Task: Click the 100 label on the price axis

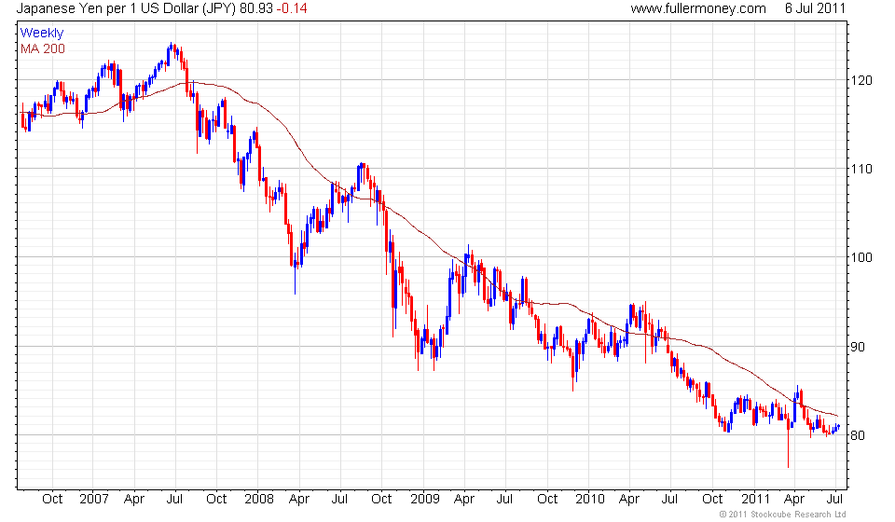Action: pyautogui.click(x=861, y=257)
